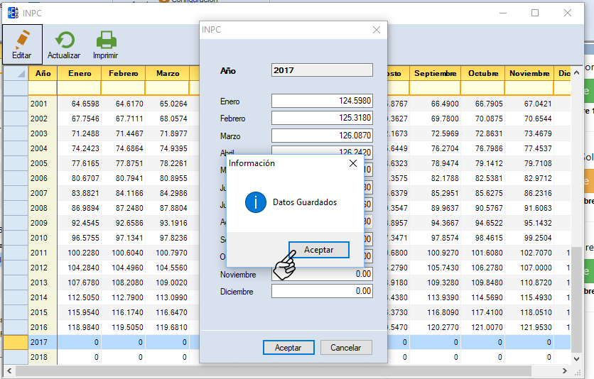Click the grid select-all corner cell
The image size is (594, 379).
16,74
